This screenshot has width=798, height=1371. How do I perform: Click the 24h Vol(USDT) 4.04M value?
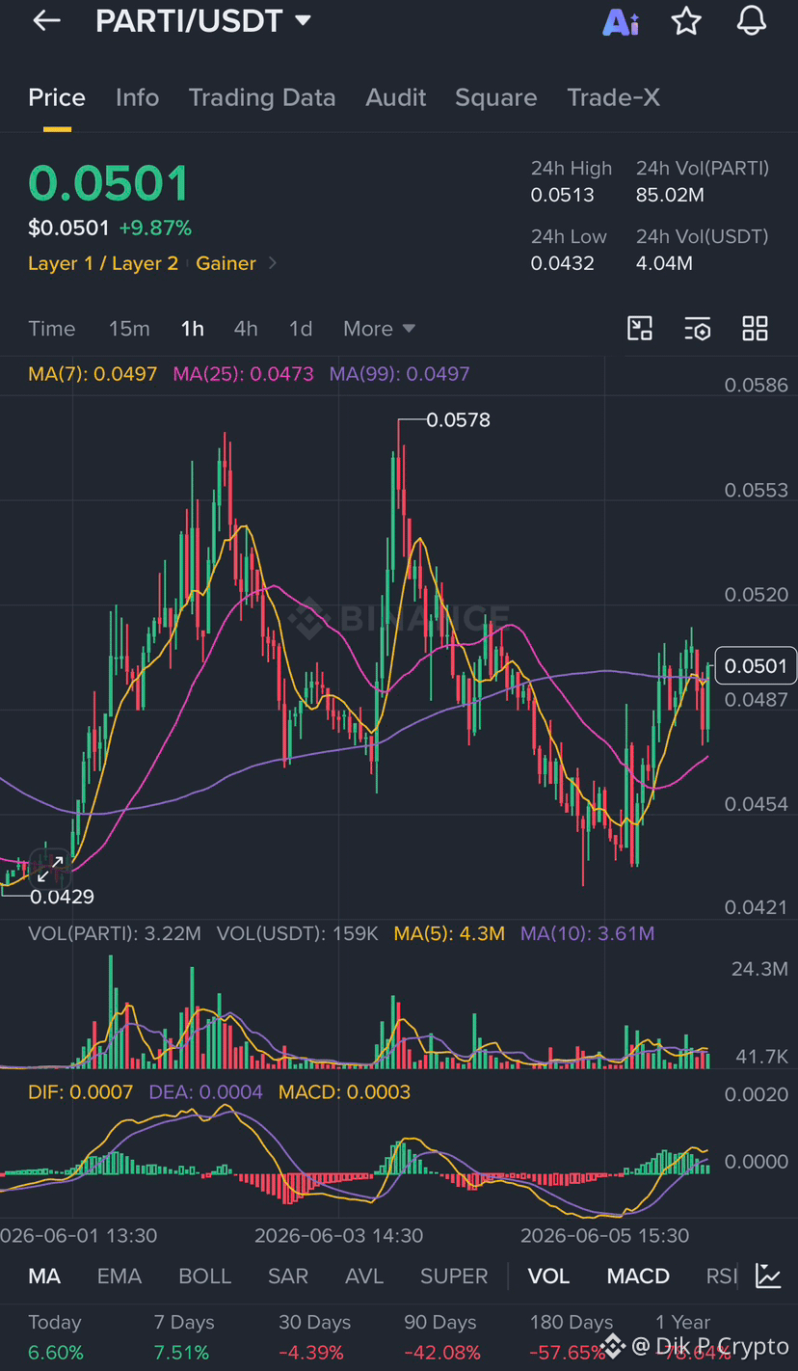click(664, 263)
